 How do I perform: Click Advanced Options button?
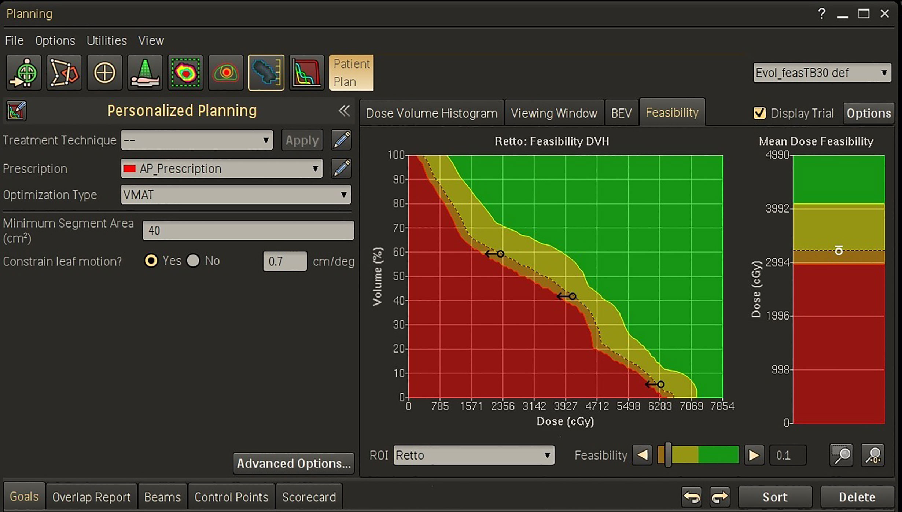294,463
